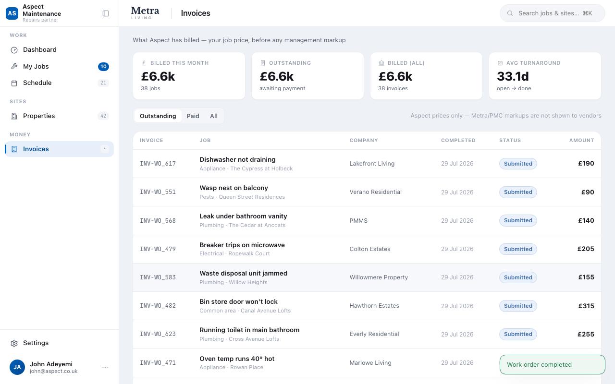
Task: Open invoice INV-WO_568
Action: click(x=158, y=221)
